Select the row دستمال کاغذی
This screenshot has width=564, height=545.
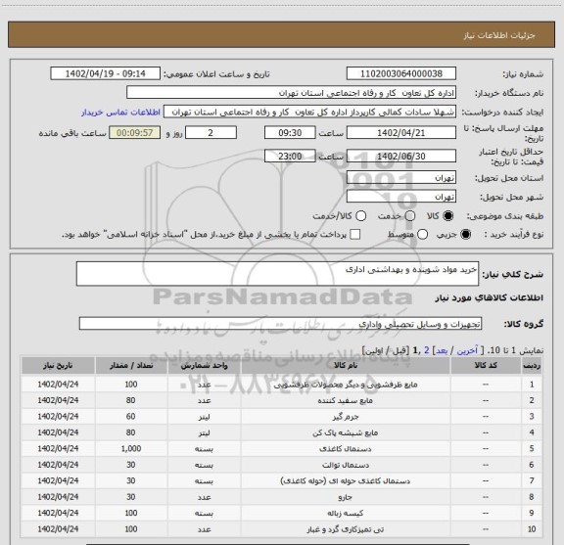(281, 449)
